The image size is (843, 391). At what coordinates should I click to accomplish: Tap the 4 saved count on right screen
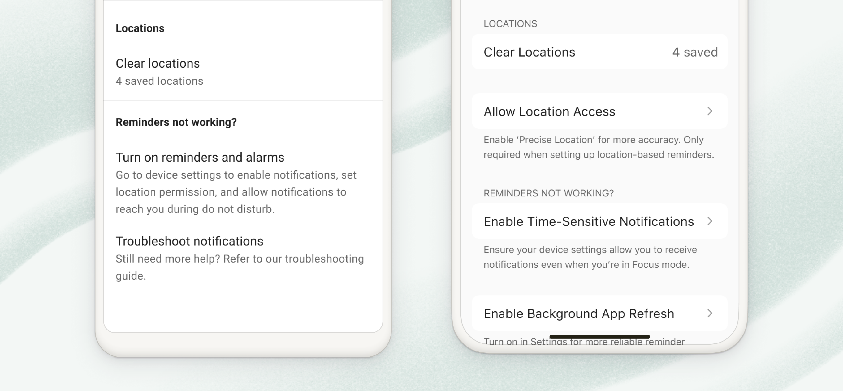(695, 52)
